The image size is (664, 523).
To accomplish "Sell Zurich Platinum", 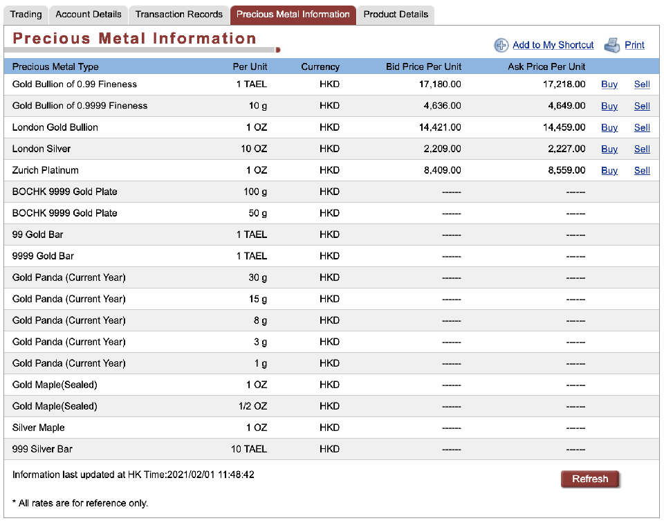I will tap(642, 170).
